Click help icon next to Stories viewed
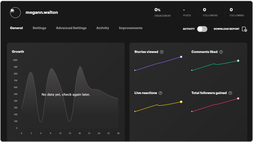This screenshot has height=142, width=253. [162, 52]
